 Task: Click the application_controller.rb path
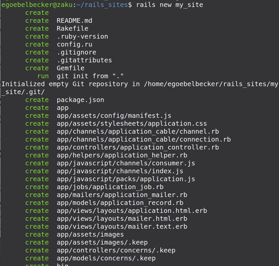coord(138,147)
